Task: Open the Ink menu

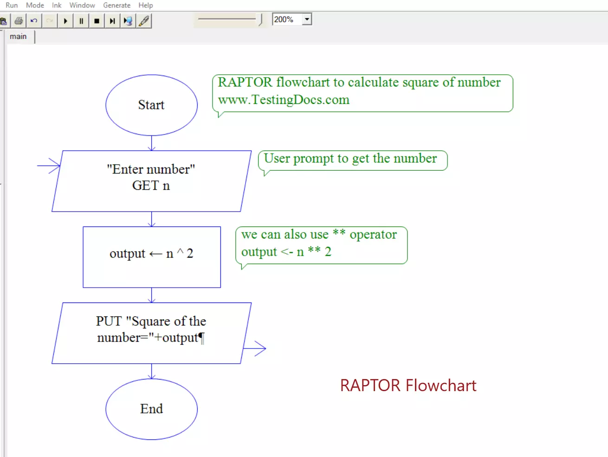Action: [57, 5]
